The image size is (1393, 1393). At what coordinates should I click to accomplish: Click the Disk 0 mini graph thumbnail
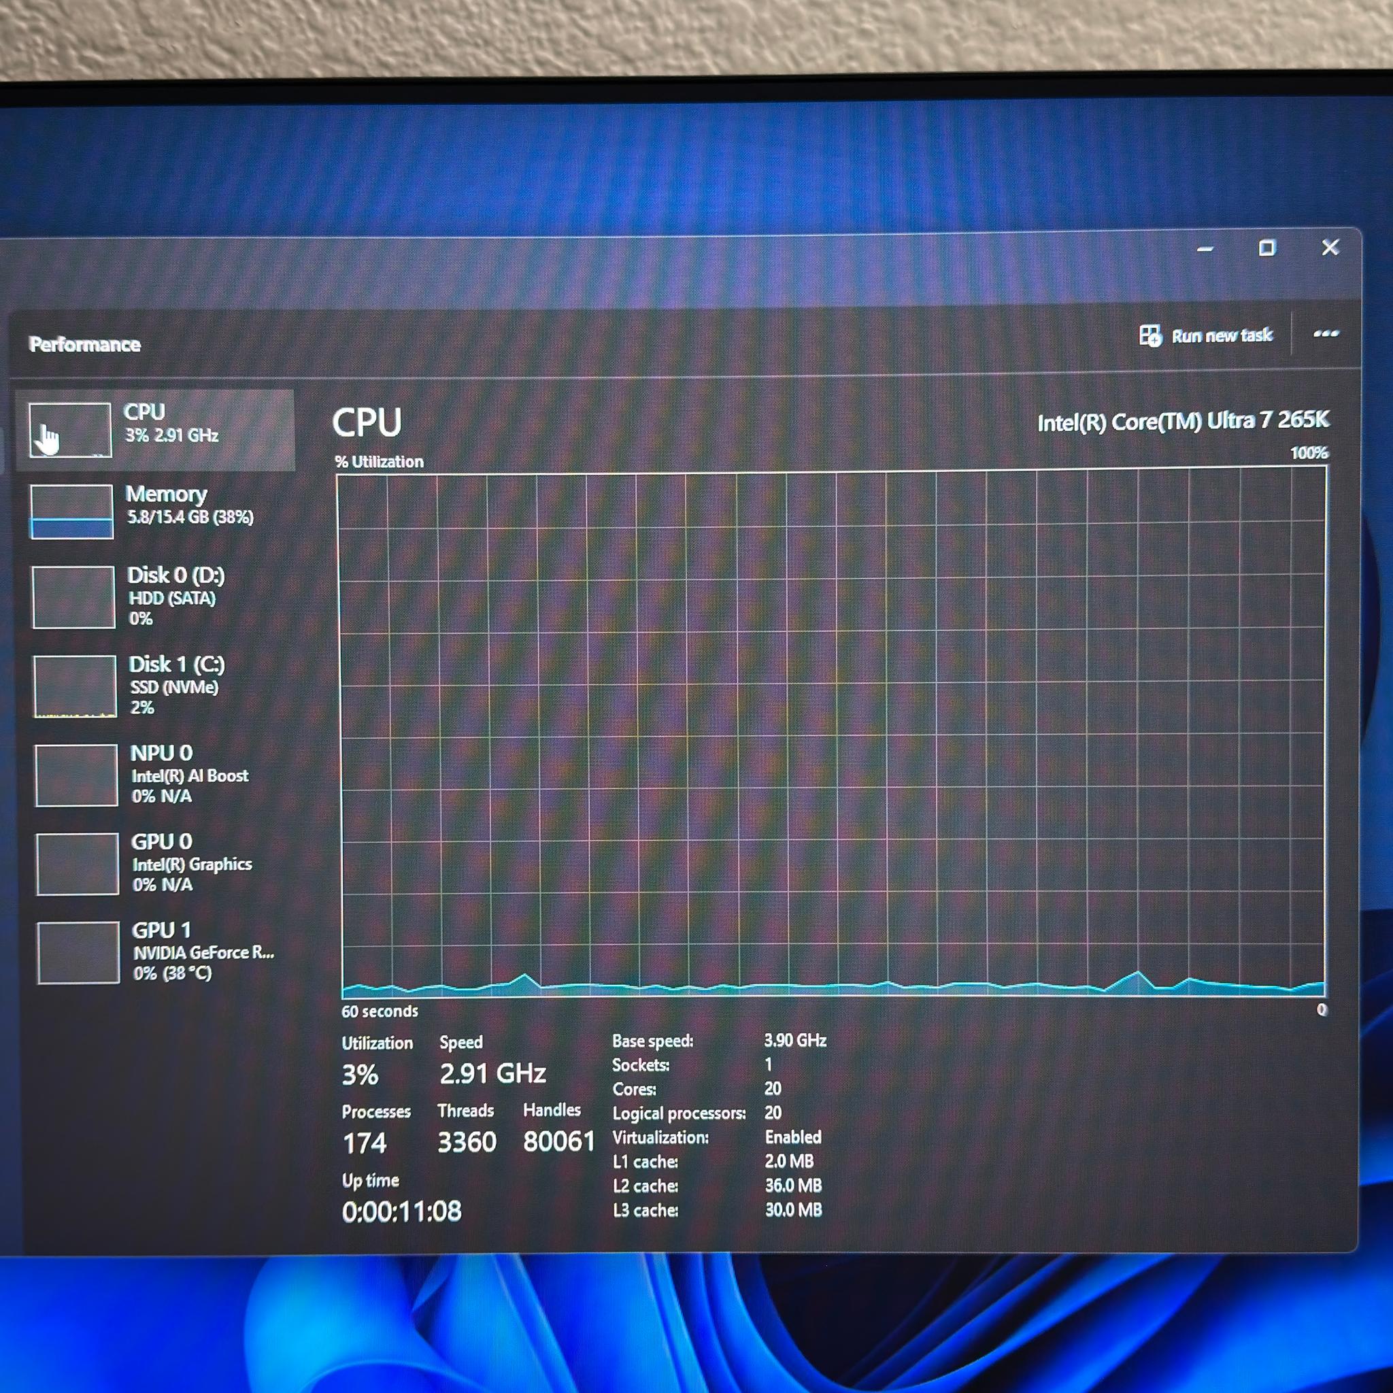[73, 597]
